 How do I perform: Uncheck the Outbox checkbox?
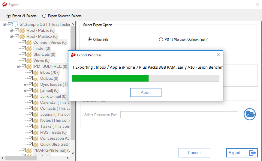(31, 78)
